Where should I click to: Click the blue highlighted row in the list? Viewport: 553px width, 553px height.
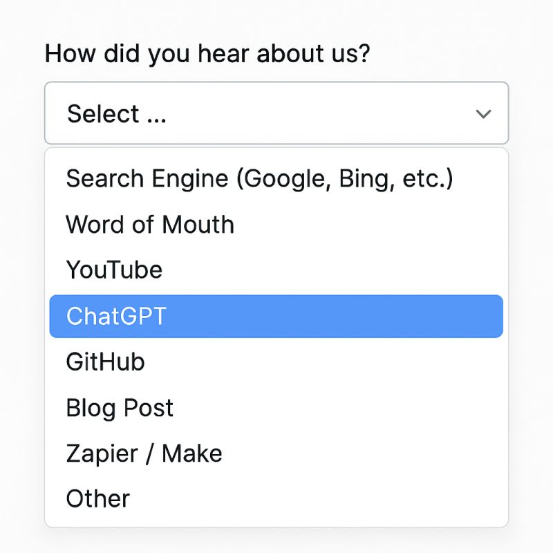[276, 316]
